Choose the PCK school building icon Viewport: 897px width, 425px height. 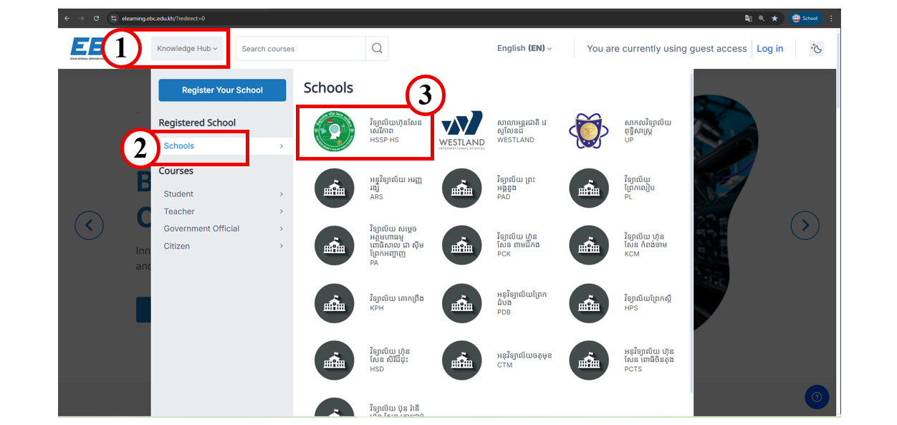pos(461,245)
